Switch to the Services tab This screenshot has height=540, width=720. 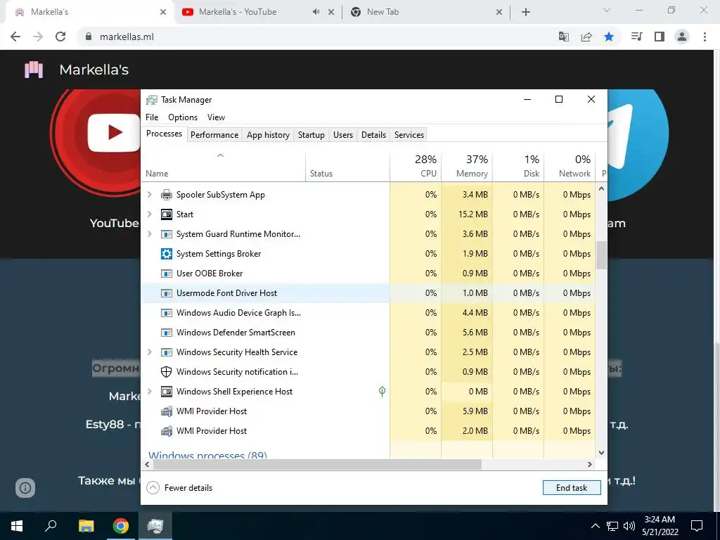tap(409, 135)
